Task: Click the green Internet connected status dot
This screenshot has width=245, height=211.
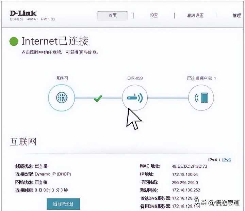Action: (x=14, y=42)
